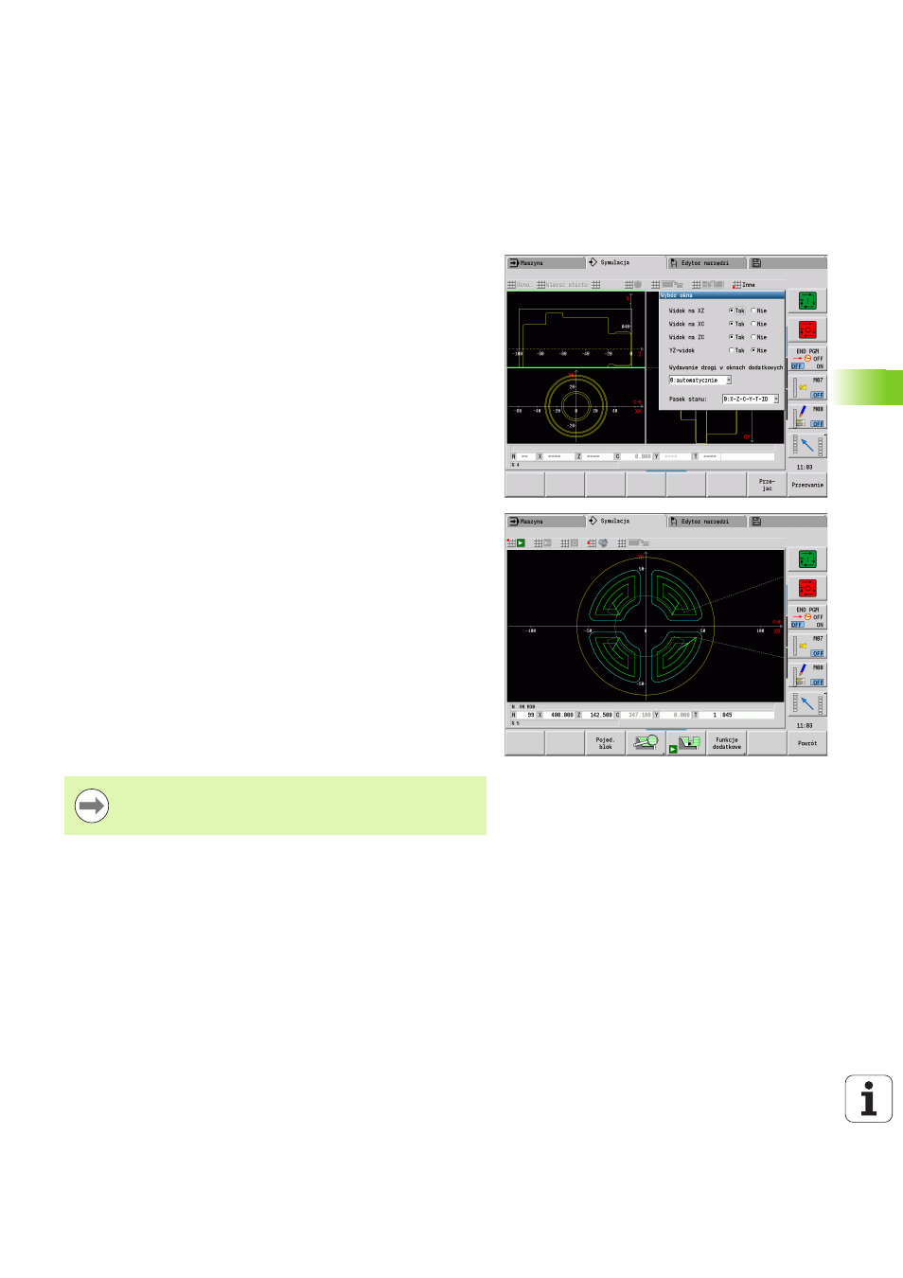The width and height of the screenshot is (903, 1278).
Task: Toggle M88 OFF button in Wybór okna screen
Action: [809, 417]
